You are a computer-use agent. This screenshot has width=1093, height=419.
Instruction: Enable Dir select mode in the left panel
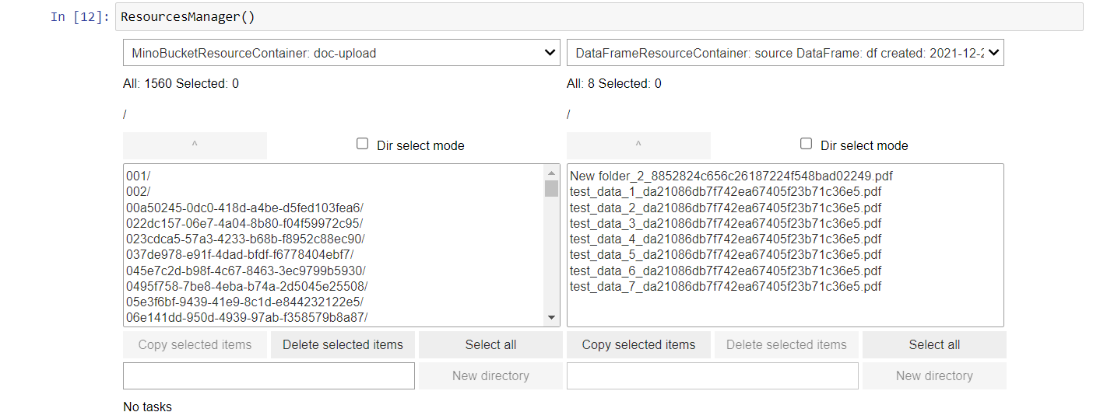362,144
